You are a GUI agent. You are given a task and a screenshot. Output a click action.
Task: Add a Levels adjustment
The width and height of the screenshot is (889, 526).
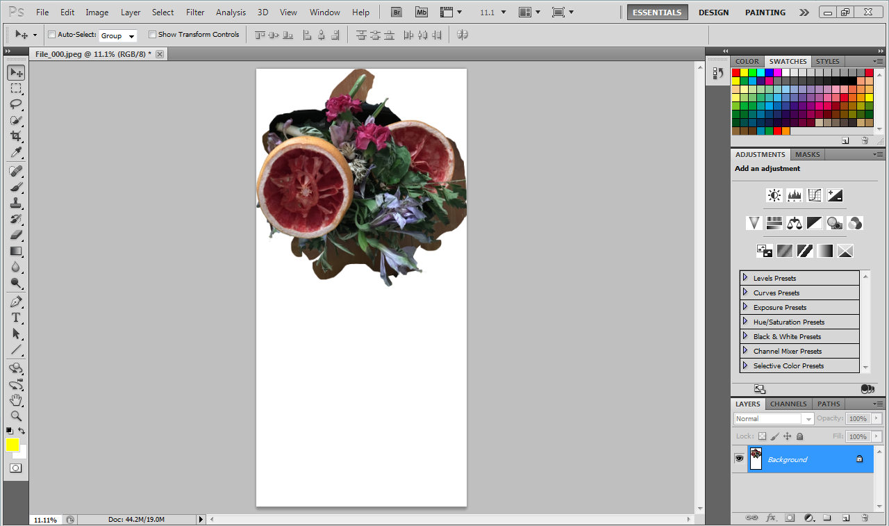coord(795,195)
